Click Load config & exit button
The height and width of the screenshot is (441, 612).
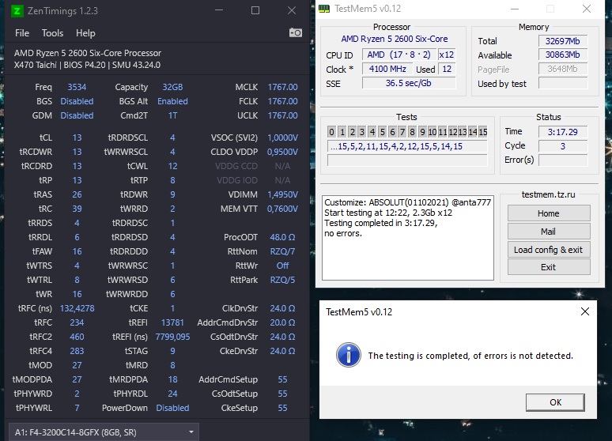pos(549,250)
